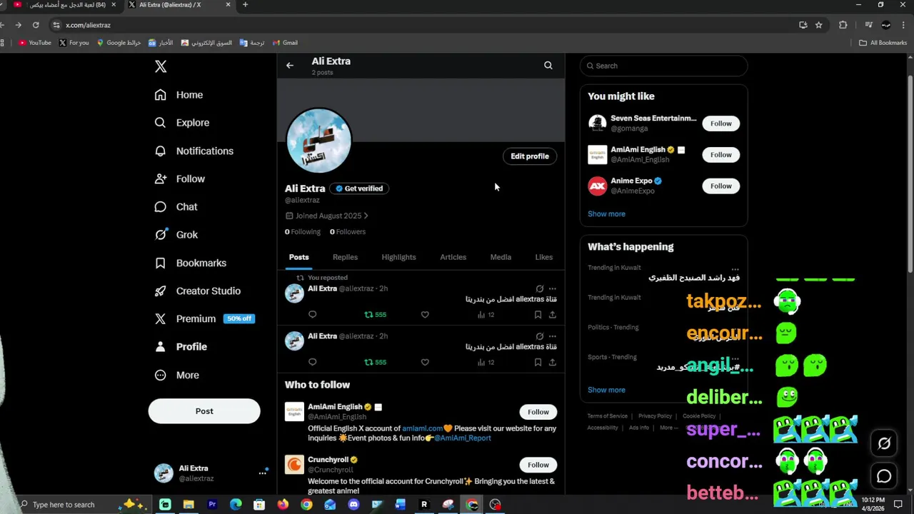Reply to the post under You reposted
Image resolution: width=914 pixels, height=514 pixels.
312,315
